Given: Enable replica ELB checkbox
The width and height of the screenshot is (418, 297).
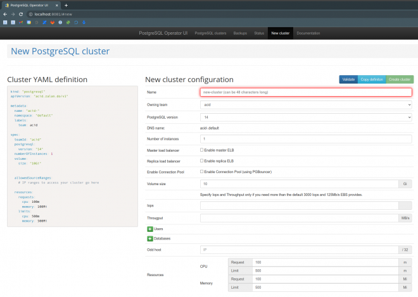Looking at the screenshot, I should point(202,161).
